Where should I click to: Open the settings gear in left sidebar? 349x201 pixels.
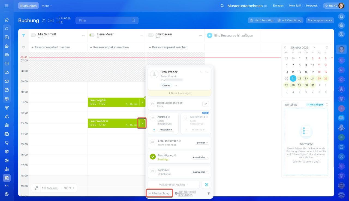7,194
